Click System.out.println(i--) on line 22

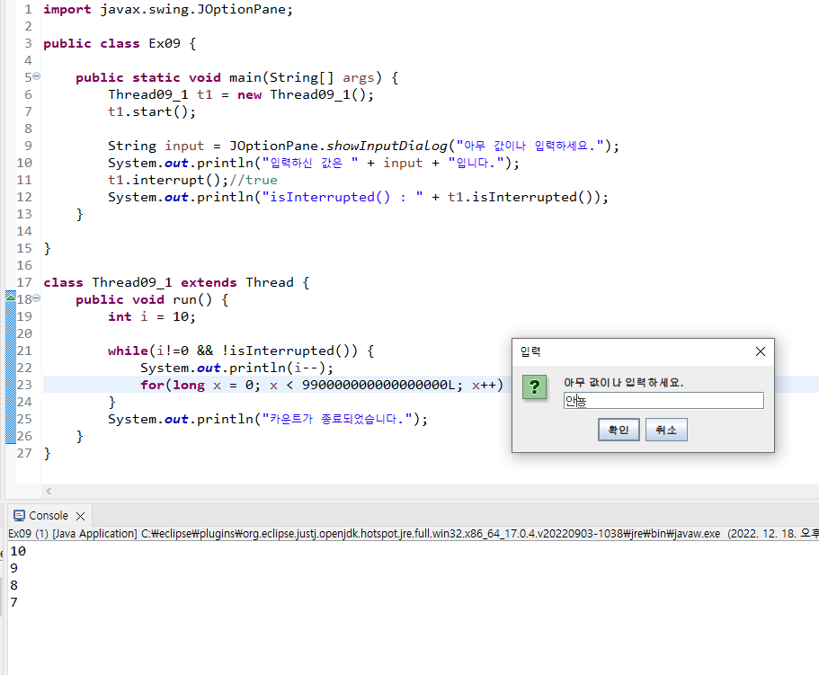[x=236, y=368]
